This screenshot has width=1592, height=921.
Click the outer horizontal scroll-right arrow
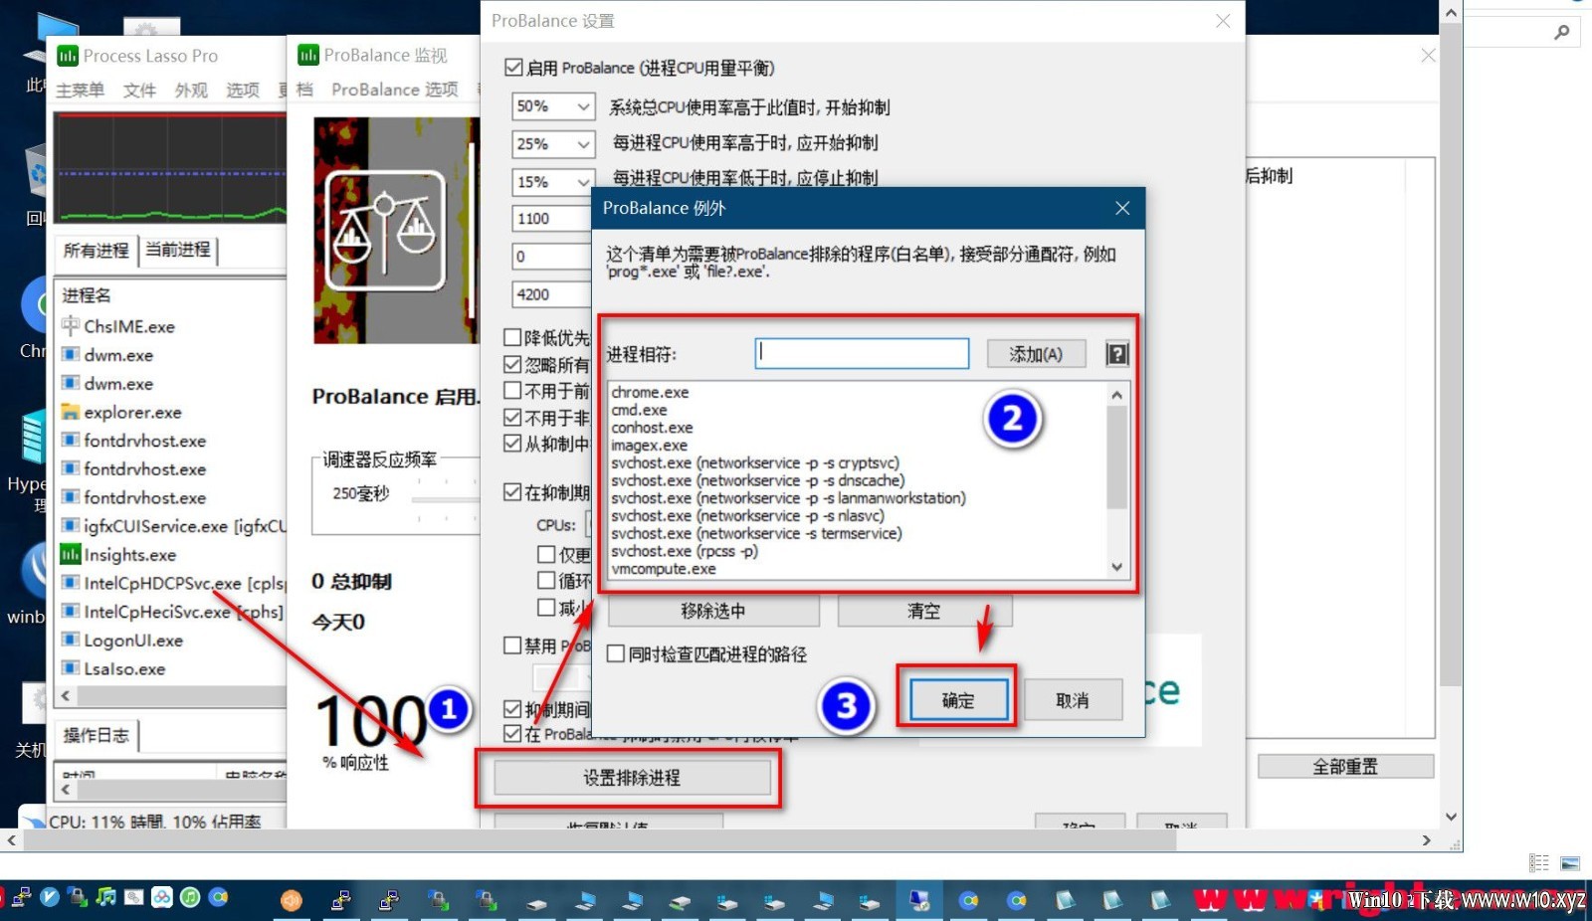[1427, 840]
